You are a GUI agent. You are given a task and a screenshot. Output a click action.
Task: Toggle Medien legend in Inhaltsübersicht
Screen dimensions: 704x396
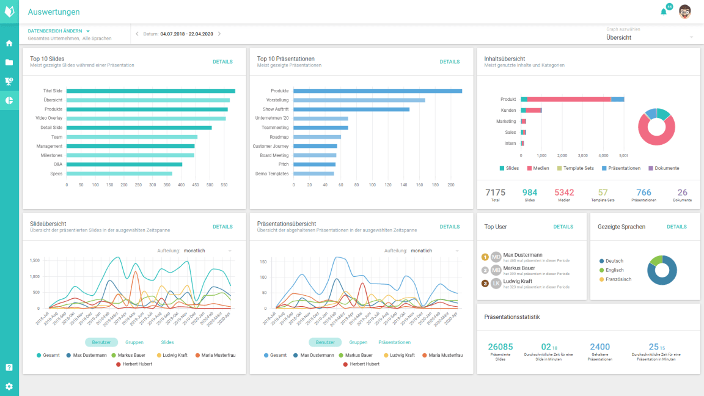[x=538, y=169]
